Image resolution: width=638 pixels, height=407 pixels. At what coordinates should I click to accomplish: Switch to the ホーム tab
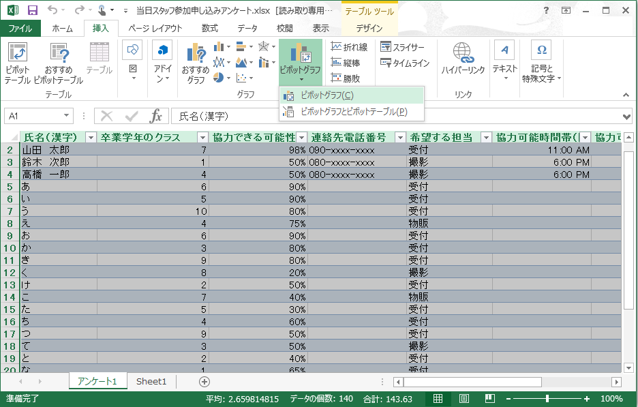pyautogui.click(x=63, y=29)
